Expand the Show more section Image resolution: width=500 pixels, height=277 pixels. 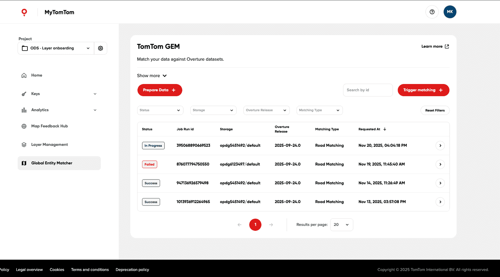[152, 76]
